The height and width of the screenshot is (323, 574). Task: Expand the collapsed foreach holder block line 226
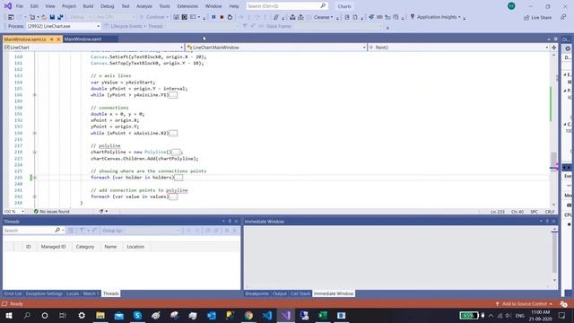click(35, 178)
